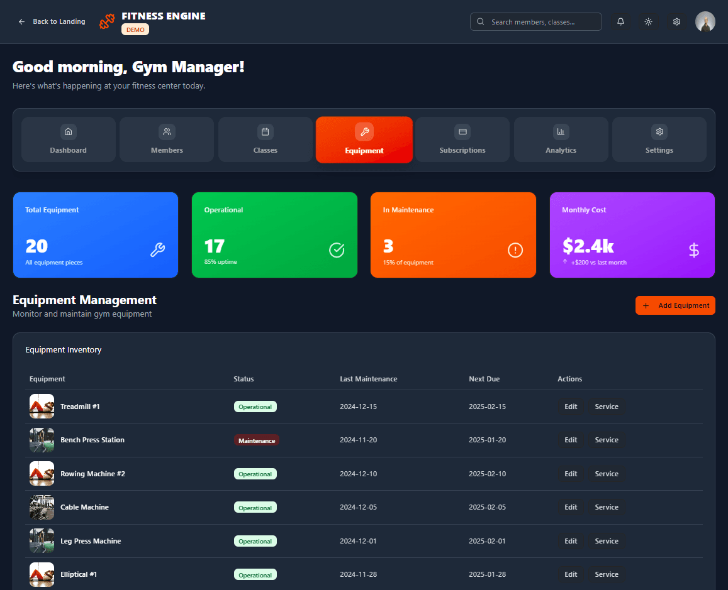728x590 pixels.
Task: Click the Add Equipment button
Action: tap(675, 305)
